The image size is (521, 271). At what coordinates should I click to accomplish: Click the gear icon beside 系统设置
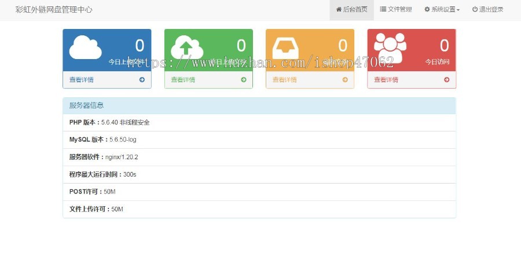(x=427, y=9)
